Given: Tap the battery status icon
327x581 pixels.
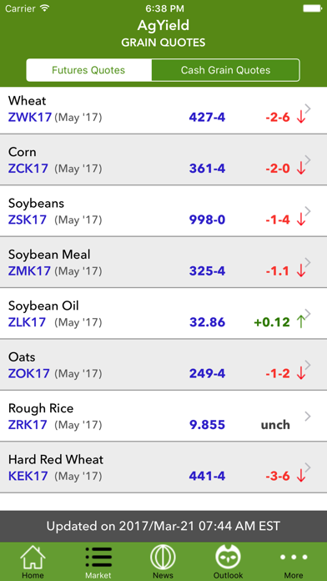Looking at the screenshot, I should [x=312, y=8].
